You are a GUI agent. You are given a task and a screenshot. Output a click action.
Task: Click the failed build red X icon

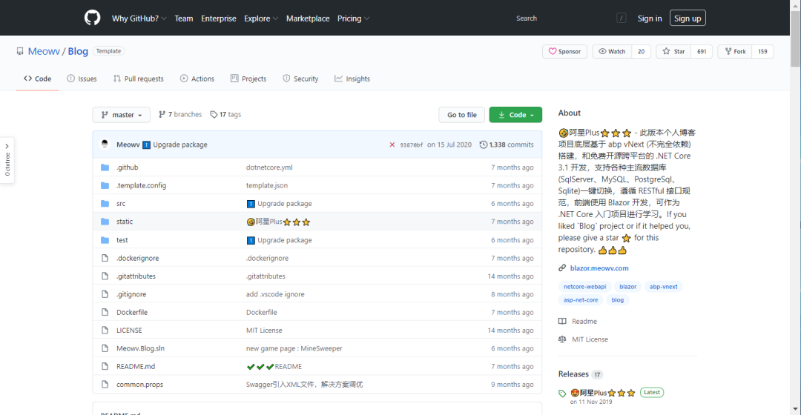click(392, 145)
